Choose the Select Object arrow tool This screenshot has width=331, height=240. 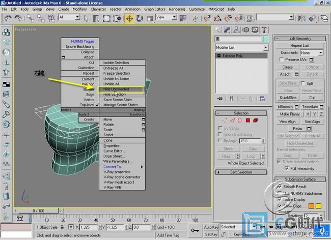[86, 18]
